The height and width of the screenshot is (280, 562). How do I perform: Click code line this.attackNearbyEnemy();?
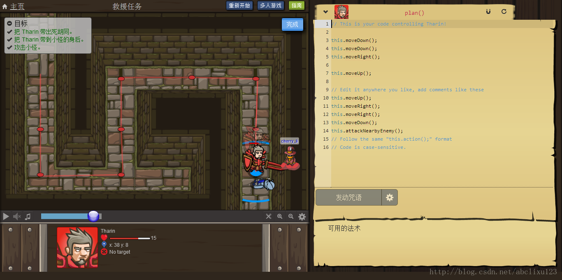tap(367, 131)
